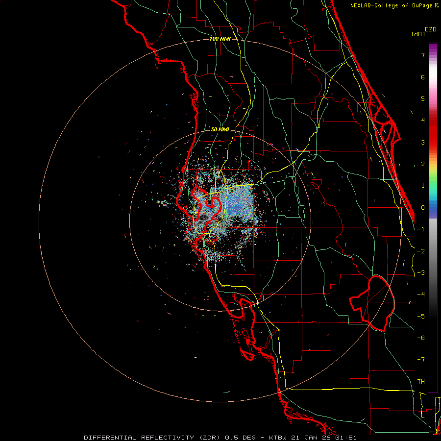Viewport: 441px width, 441px height.
Task: Click the 100 NMI range ring label
Action: click(x=220, y=39)
